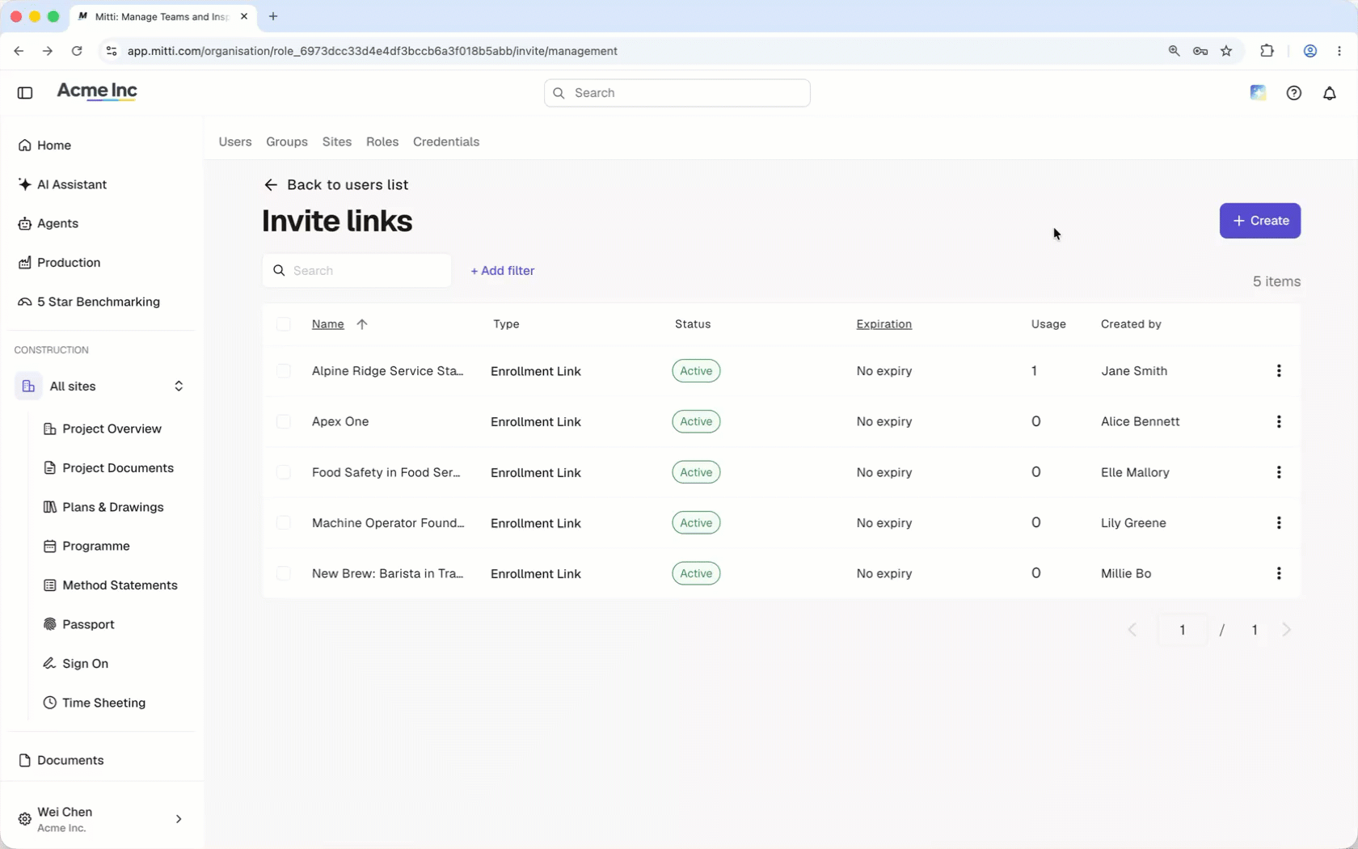Viewport: 1358px width, 849px height.
Task: Open the browser zoom magnifier icon
Action: tap(1174, 51)
